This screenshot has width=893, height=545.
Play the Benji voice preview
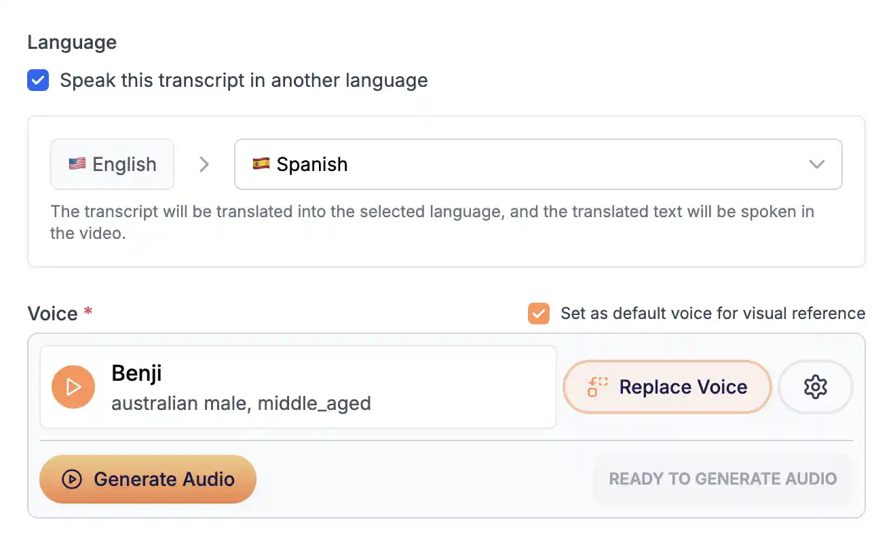click(73, 387)
